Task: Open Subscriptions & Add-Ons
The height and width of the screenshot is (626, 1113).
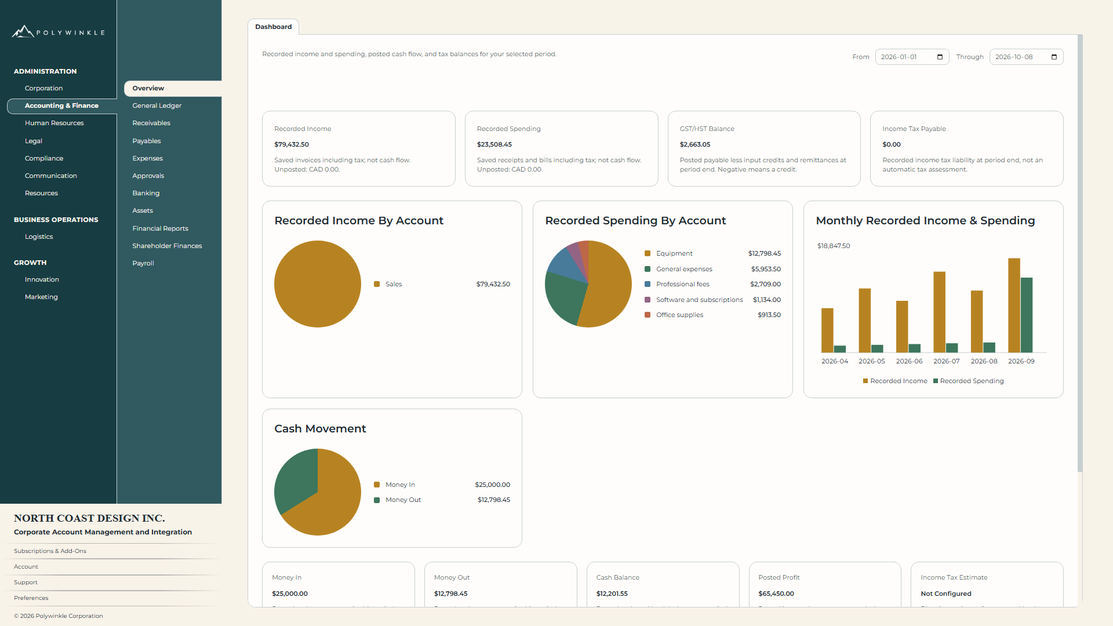Action: click(50, 551)
